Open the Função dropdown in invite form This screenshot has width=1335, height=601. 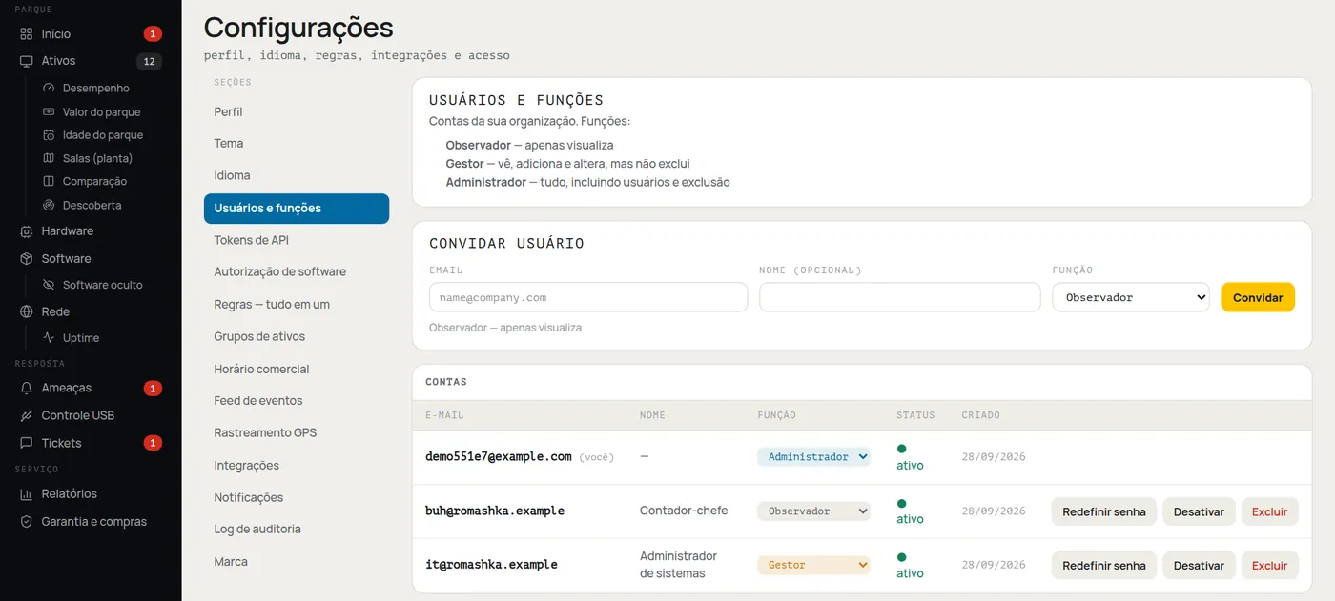pos(1131,297)
